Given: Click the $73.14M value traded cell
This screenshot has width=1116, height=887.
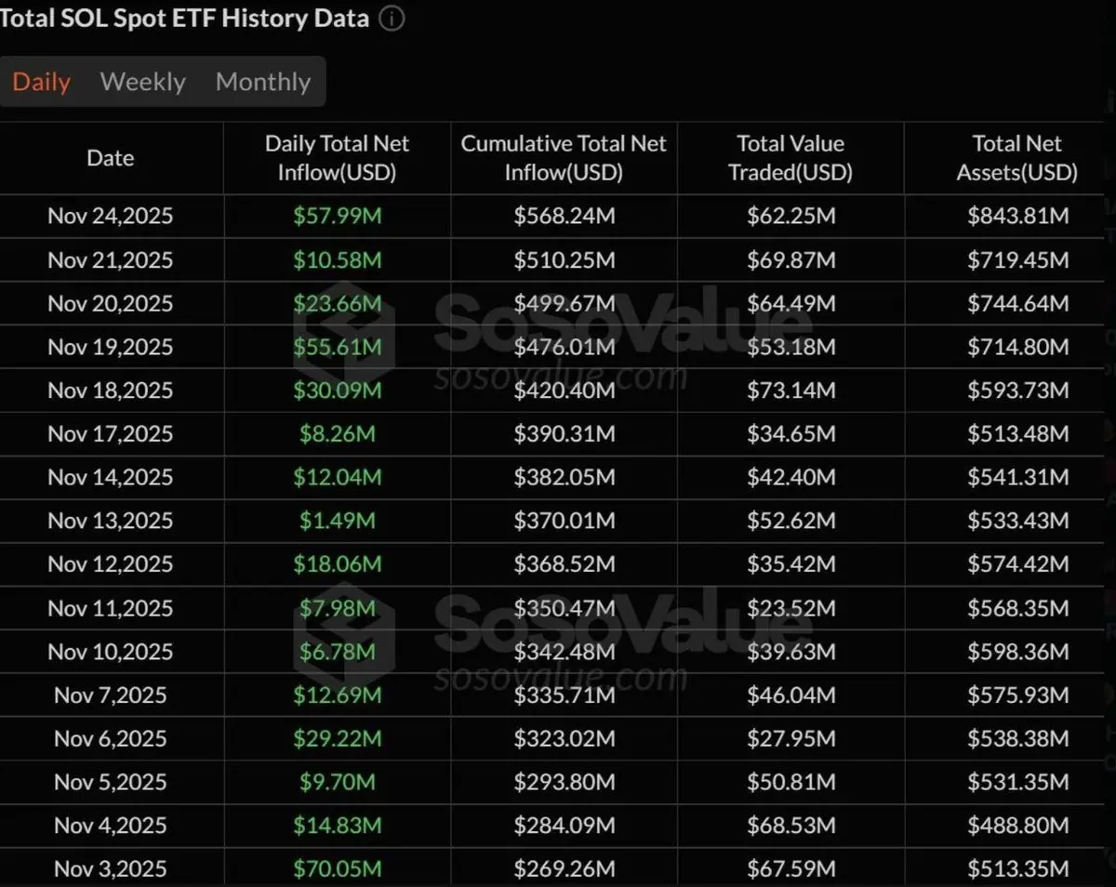Looking at the screenshot, I should [790, 391].
